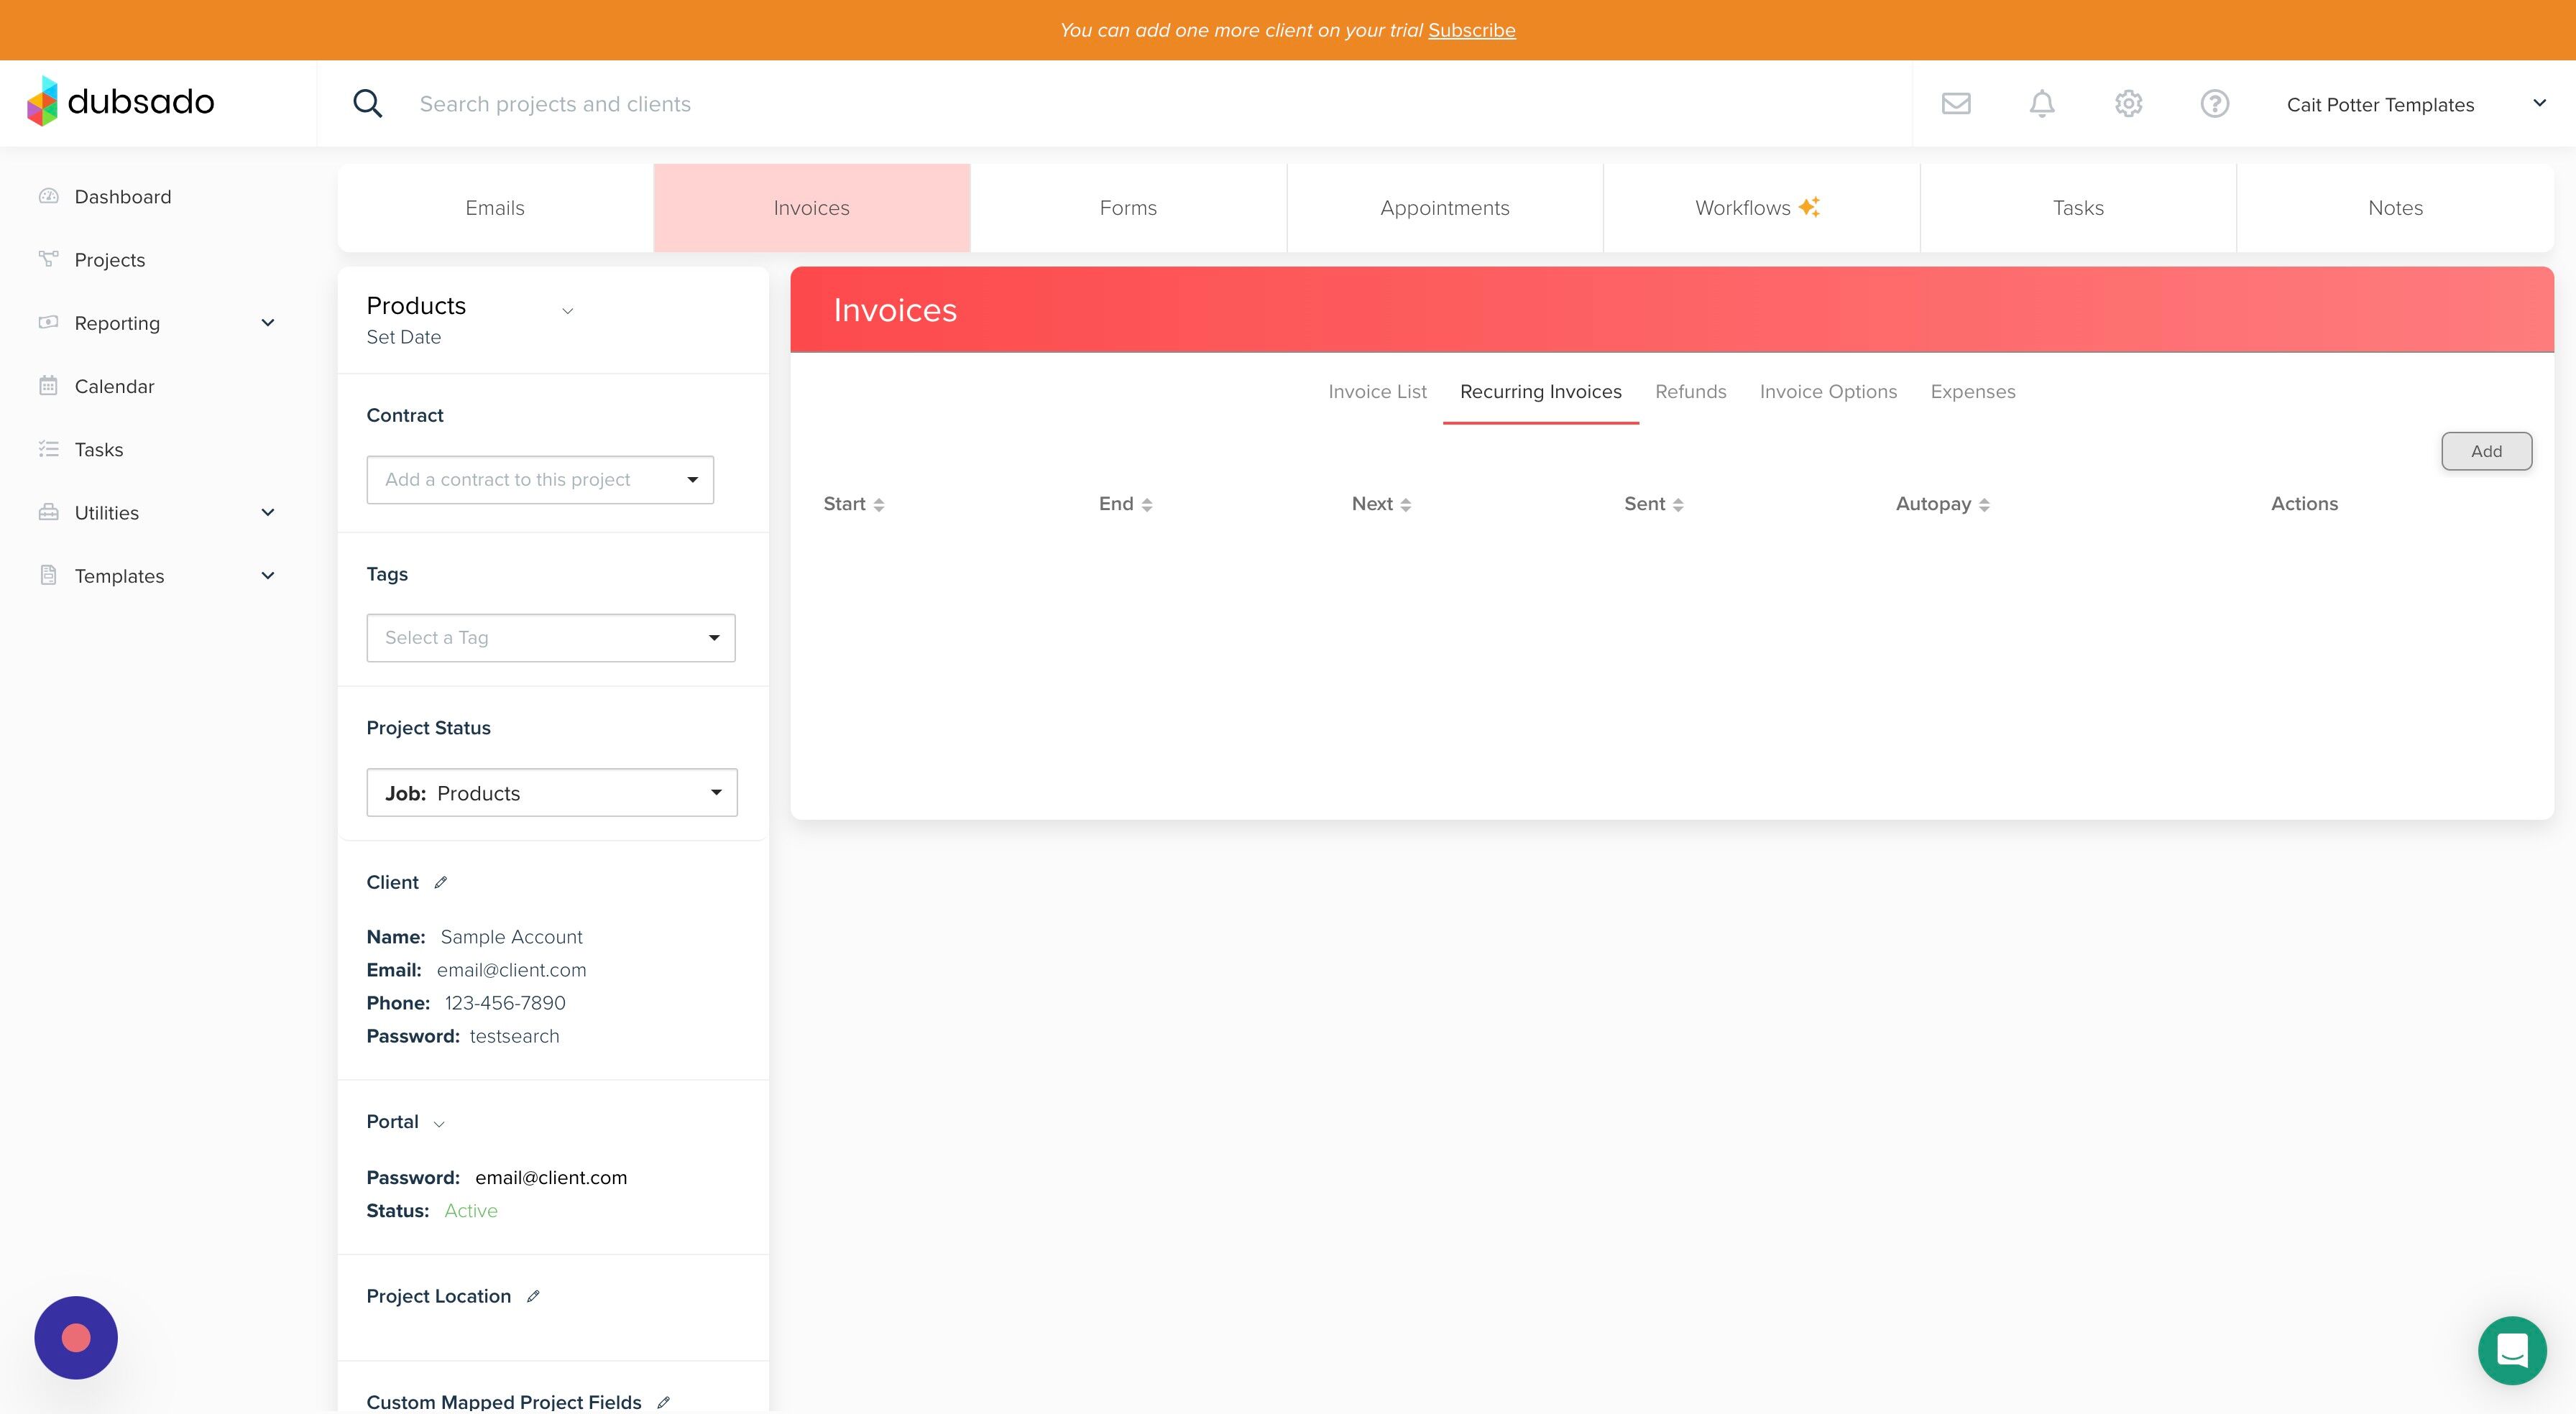Open the inbox envelope icon
Screen dimensions: 2576x1414
tap(1956, 103)
